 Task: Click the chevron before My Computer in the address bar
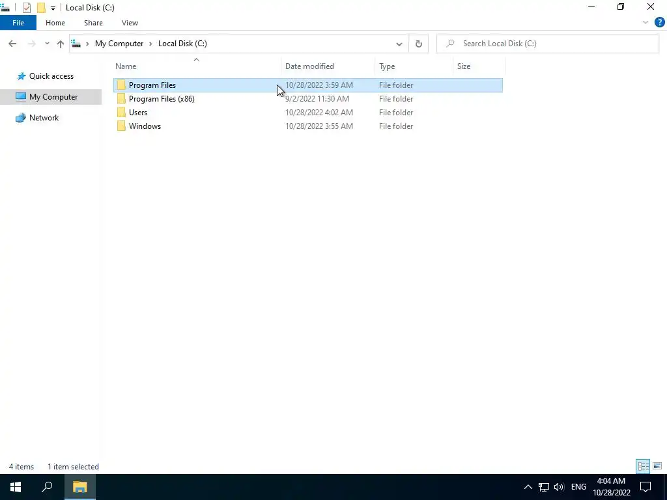pyautogui.click(x=87, y=44)
